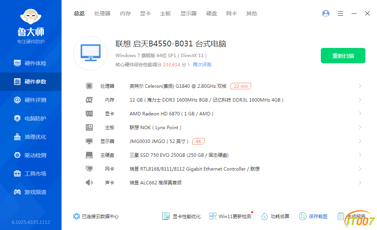This screenshot has width=377, height=230.
Task: Click the 重新扫描 button
Action: pyautogui.click(x=343, y=56)
